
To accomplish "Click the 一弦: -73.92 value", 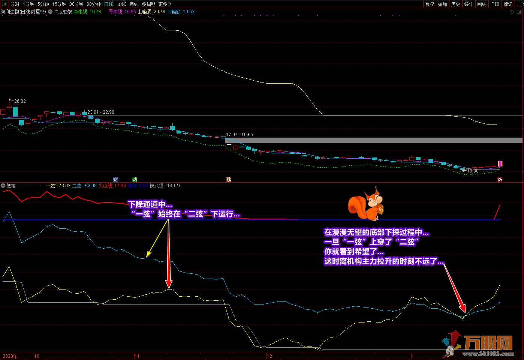I will [58, 186].
